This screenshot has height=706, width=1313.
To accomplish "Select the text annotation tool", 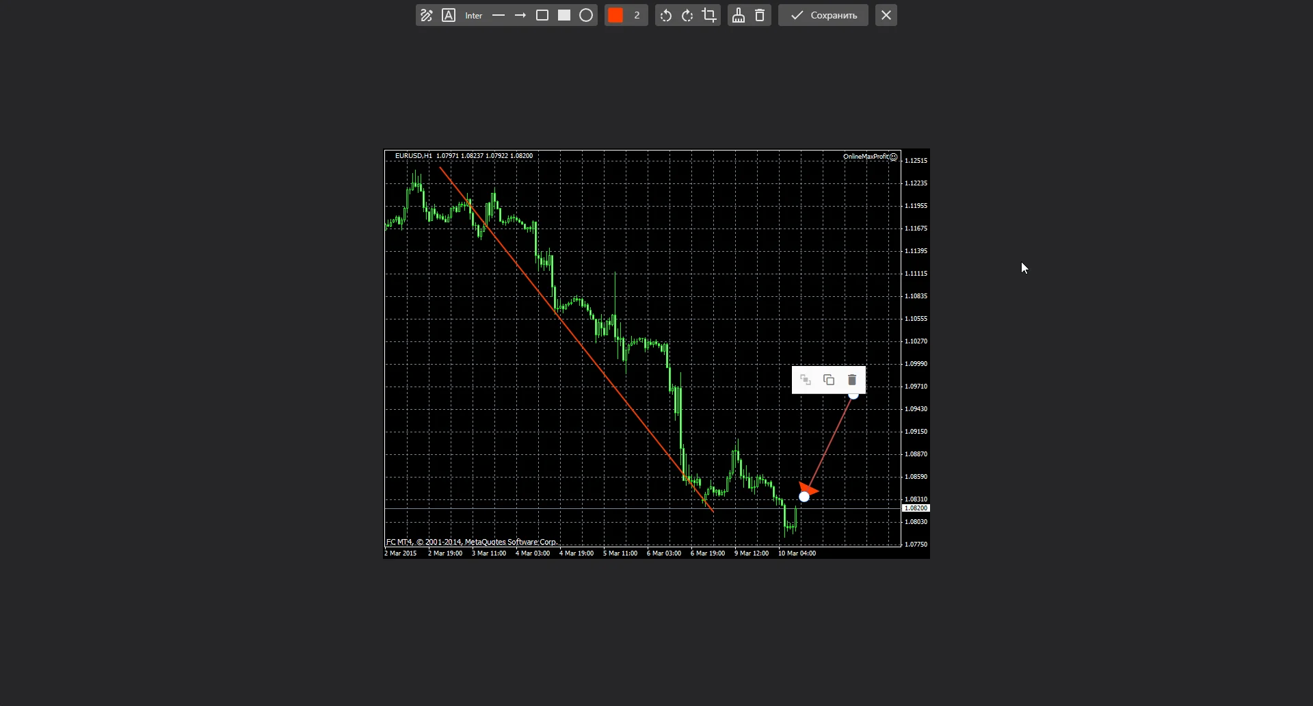I will [x=449, y=15].
